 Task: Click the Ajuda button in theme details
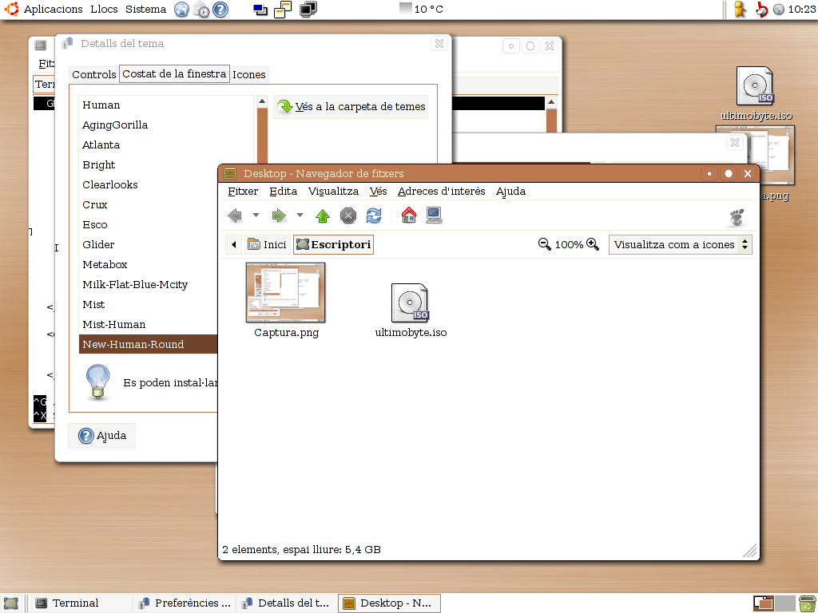point(101,435)
